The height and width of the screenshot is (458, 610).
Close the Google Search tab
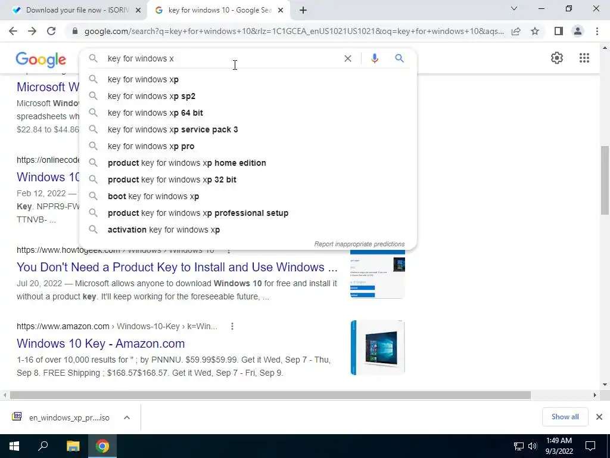tap(281, 11)
